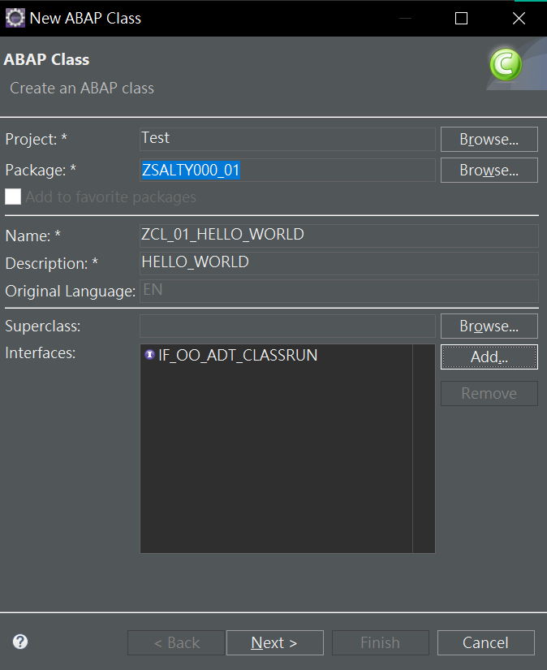Cancel the class creation wizard
The width and height of the screenshot is (547, 670).
coord(486,642)
